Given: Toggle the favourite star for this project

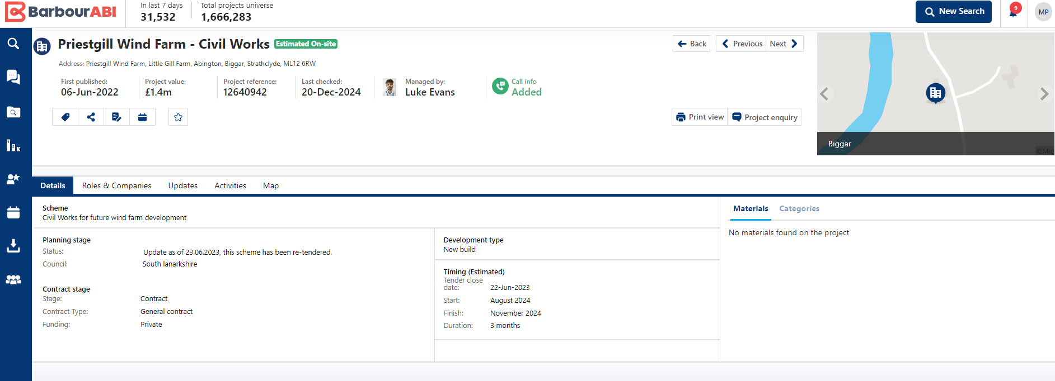Looking at the screenshot, I should (178, 117).
